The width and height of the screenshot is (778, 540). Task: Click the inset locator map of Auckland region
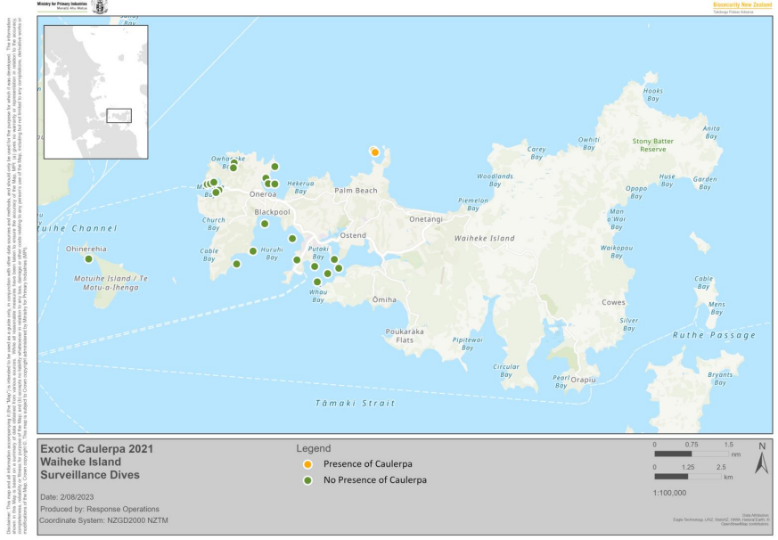(x=95, y=93)
